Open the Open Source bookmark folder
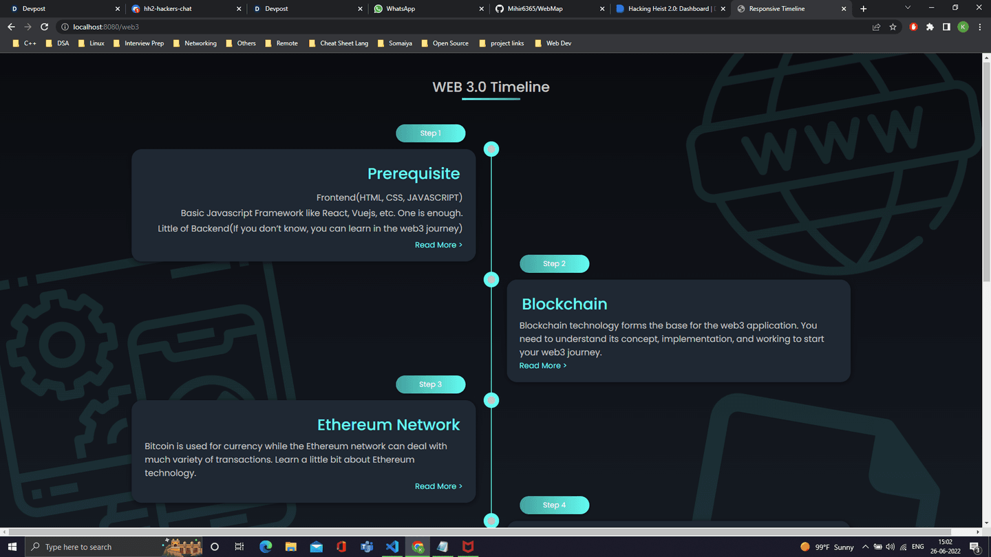 coord(445,43)
